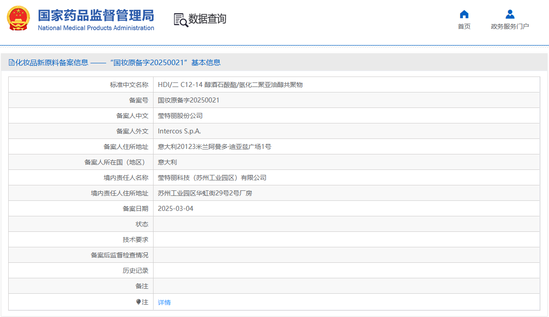Click the 数据查询 heading text
The image size is (549, 317).
click(207, 19)
